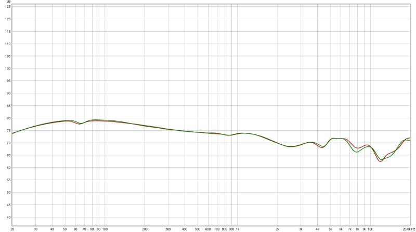Click the curve where it crosses 1k

tap(237, 133)
